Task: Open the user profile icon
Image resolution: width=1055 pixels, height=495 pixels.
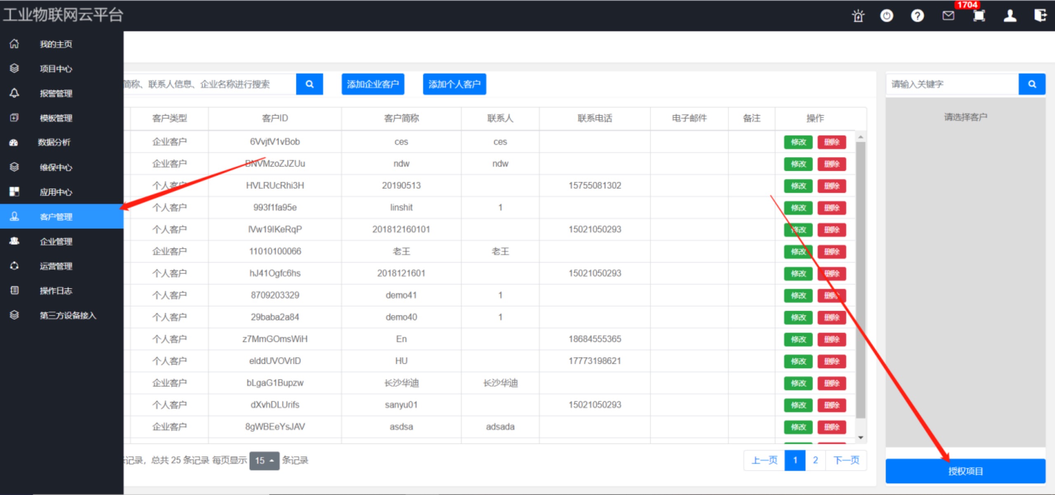Action: [1010, 16]
